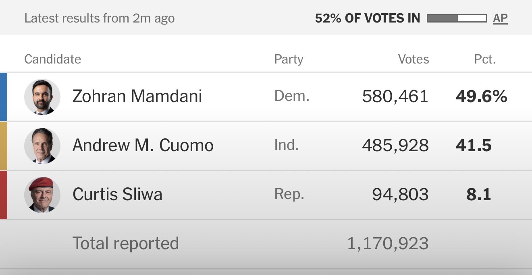Click the red Republican color bar
532x275 pixels.
[3, 195]
